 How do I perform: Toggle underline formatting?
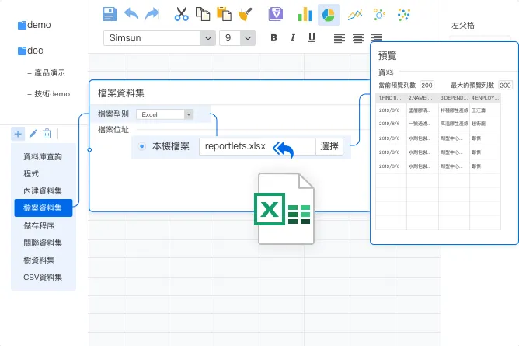[312, 38]
